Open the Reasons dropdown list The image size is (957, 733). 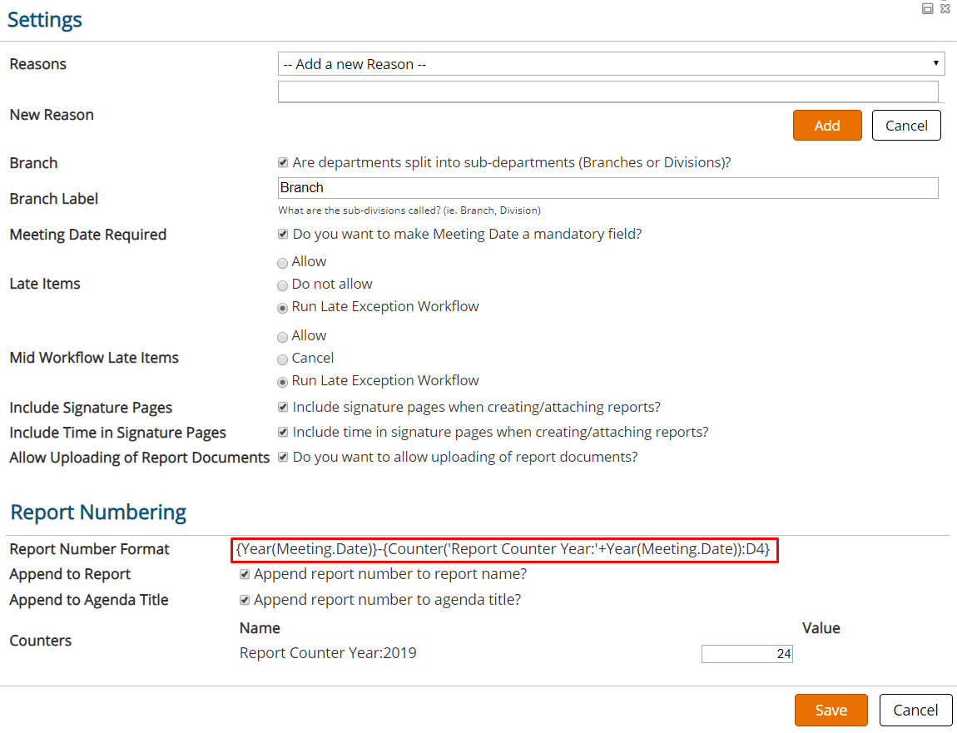click(x=611, y=63)
